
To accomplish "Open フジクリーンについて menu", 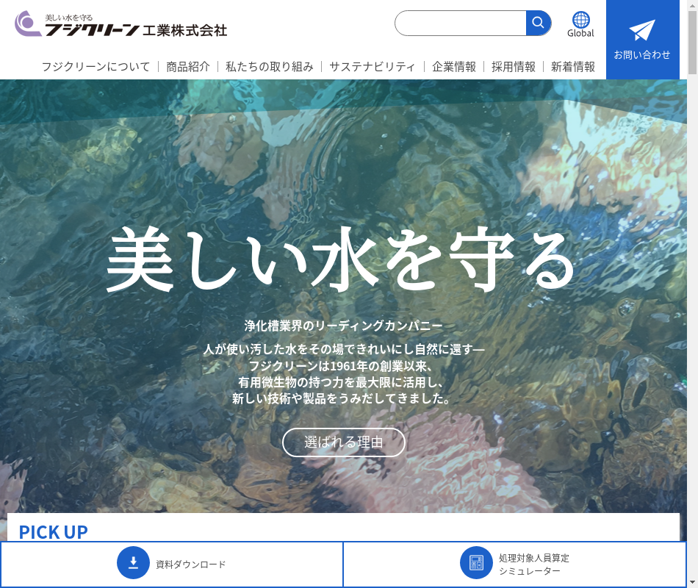I will click(96, 66).
